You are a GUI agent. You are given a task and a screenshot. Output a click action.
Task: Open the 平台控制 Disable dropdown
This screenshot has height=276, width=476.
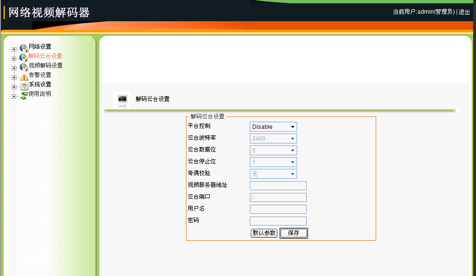273,127
